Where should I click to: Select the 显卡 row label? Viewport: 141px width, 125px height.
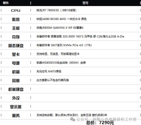click(x=16, y=54)
